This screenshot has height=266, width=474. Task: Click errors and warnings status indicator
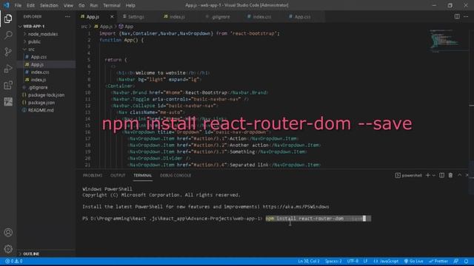14,261
